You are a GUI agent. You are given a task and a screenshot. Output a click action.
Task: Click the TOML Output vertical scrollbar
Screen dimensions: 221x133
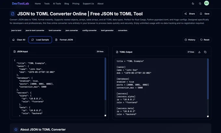click(x=208, y=79)
